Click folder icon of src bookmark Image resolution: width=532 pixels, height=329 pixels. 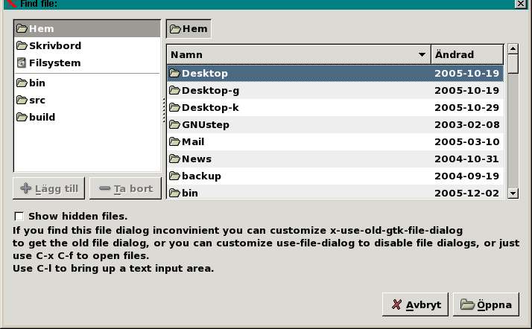(x=22, y=100)
